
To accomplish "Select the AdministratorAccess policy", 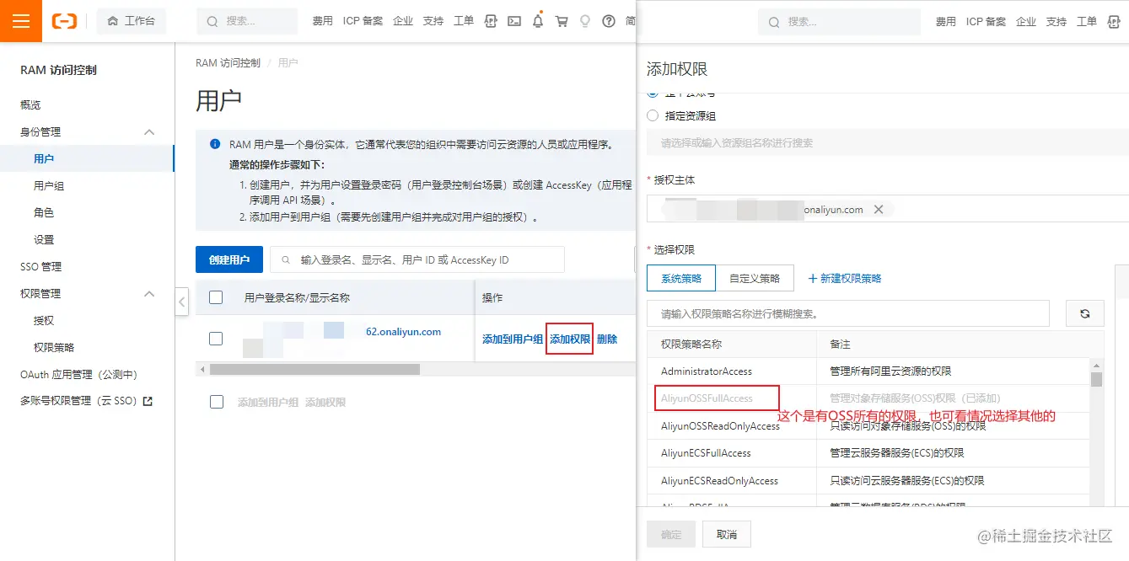I will tap(707, 371).
